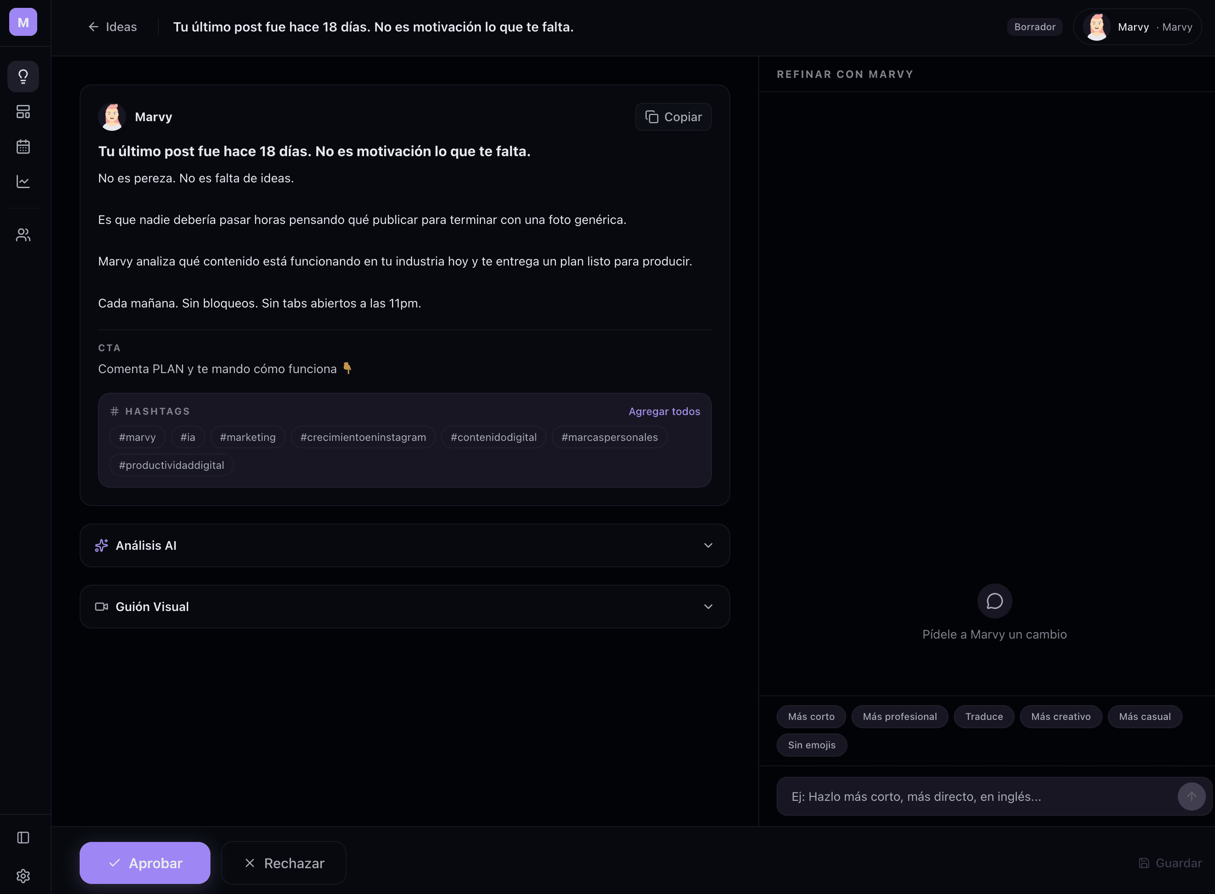Screen dimensions: 1215x894
Task: Click Agregar todos for hashtags
Action: point(664,411)
